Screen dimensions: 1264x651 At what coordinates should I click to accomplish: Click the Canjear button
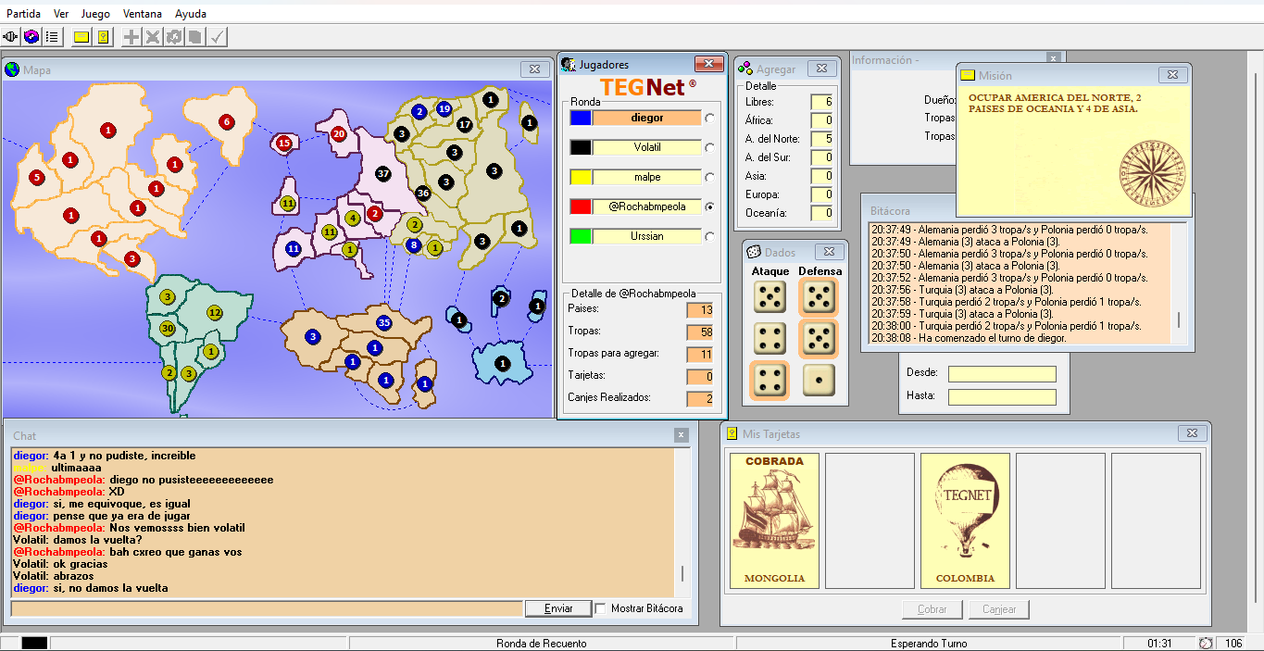pos(998,609)
